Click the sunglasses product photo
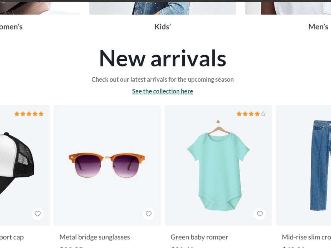Screen dimensions: 331x248 pyautogui.click(x=107, y=165)
